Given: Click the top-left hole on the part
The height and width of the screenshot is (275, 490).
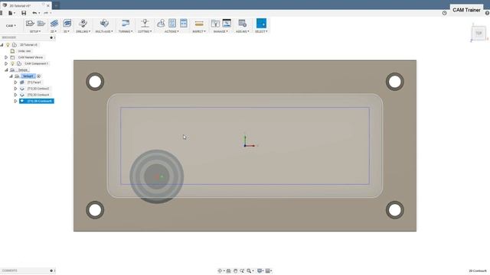Looking at the screenshot, I should click(95, 82).
